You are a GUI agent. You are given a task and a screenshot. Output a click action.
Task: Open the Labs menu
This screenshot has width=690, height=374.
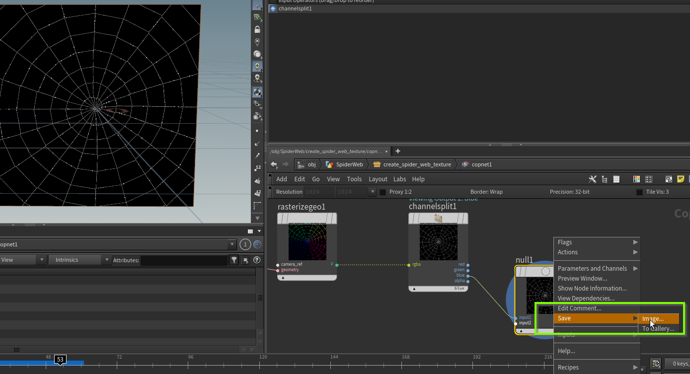click(400, 179)
